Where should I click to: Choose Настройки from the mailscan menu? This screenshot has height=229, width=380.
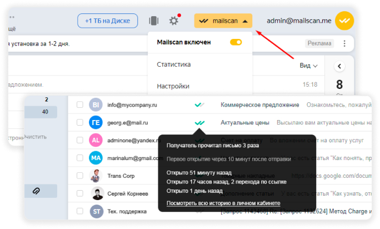pyautogui.click(x=173, y=86)
